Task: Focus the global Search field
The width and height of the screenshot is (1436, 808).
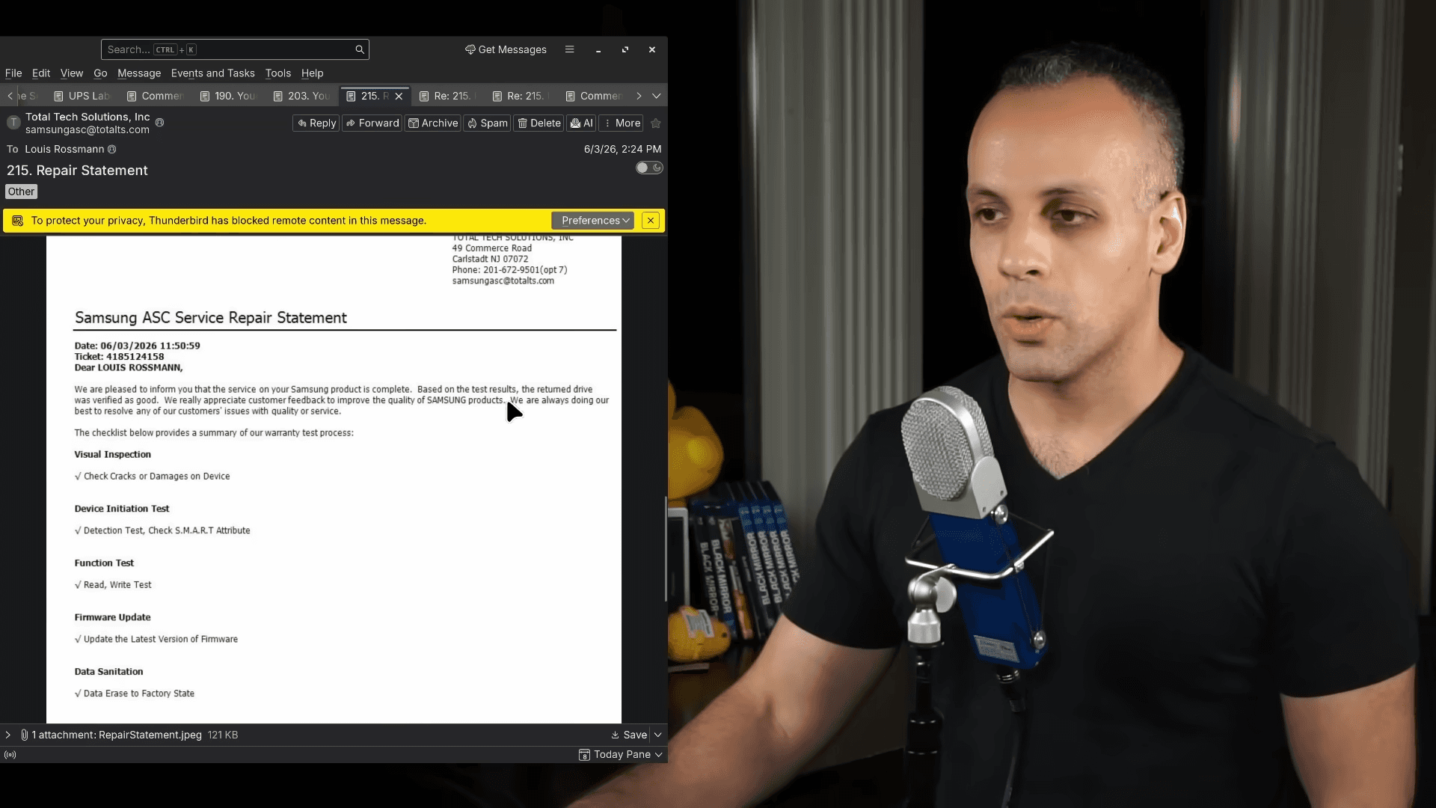Action: click(x=235, y=49)
